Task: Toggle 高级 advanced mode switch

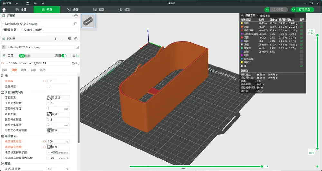Action: coord(64,56)
